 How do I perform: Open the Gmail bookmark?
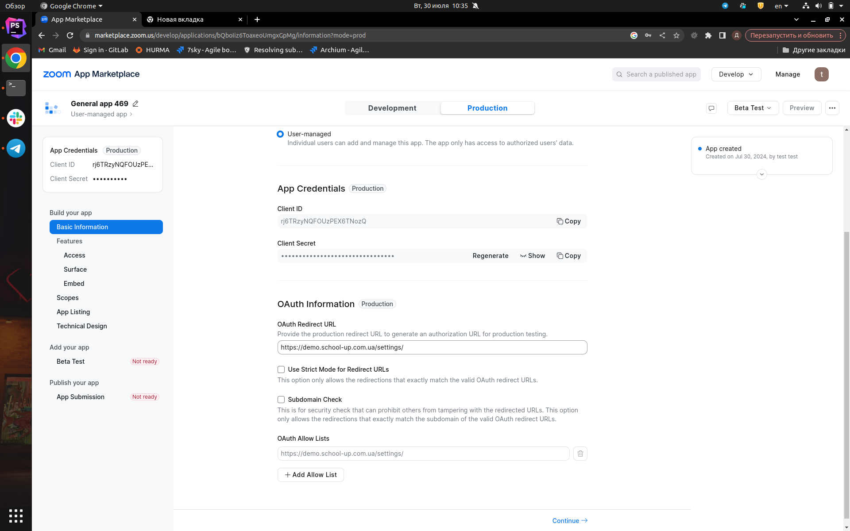(x=52, y=50)
